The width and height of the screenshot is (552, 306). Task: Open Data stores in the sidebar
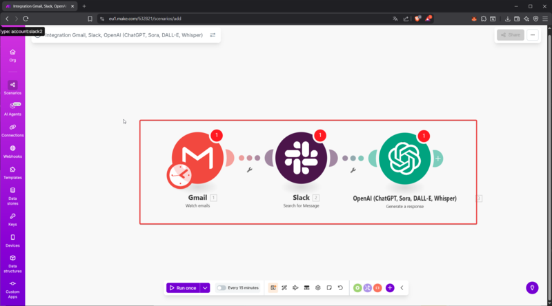(x=12, y=194)
